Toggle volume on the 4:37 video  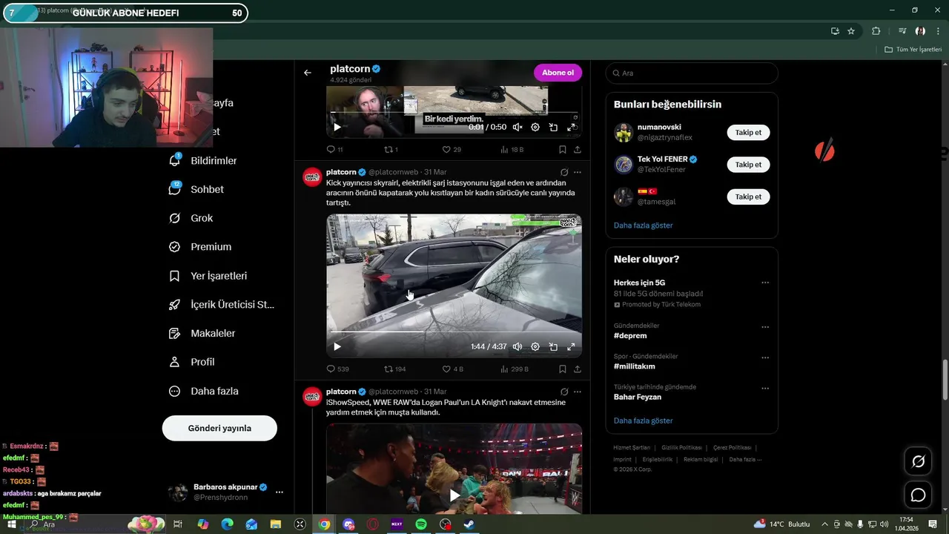(x=518, y=346)
